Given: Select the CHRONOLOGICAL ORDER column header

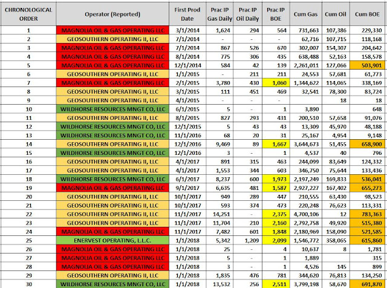Looking at the screenshot, I should 28,14.
